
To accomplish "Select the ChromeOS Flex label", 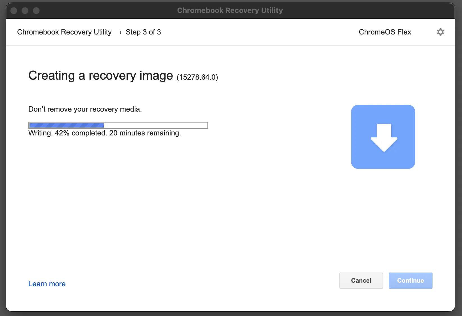I will tap(385, 32).
